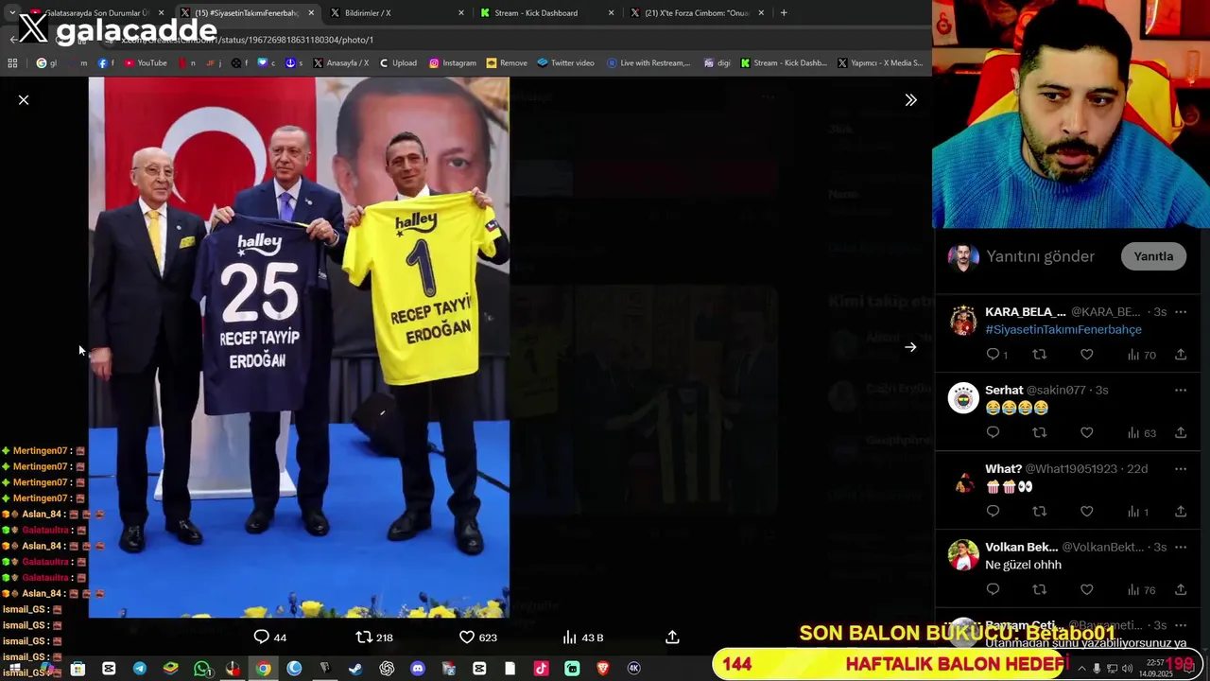The height and width of the screenshot is (681, 1210).
Task: Retweet the photo post (218)
Action: point(374,637)
